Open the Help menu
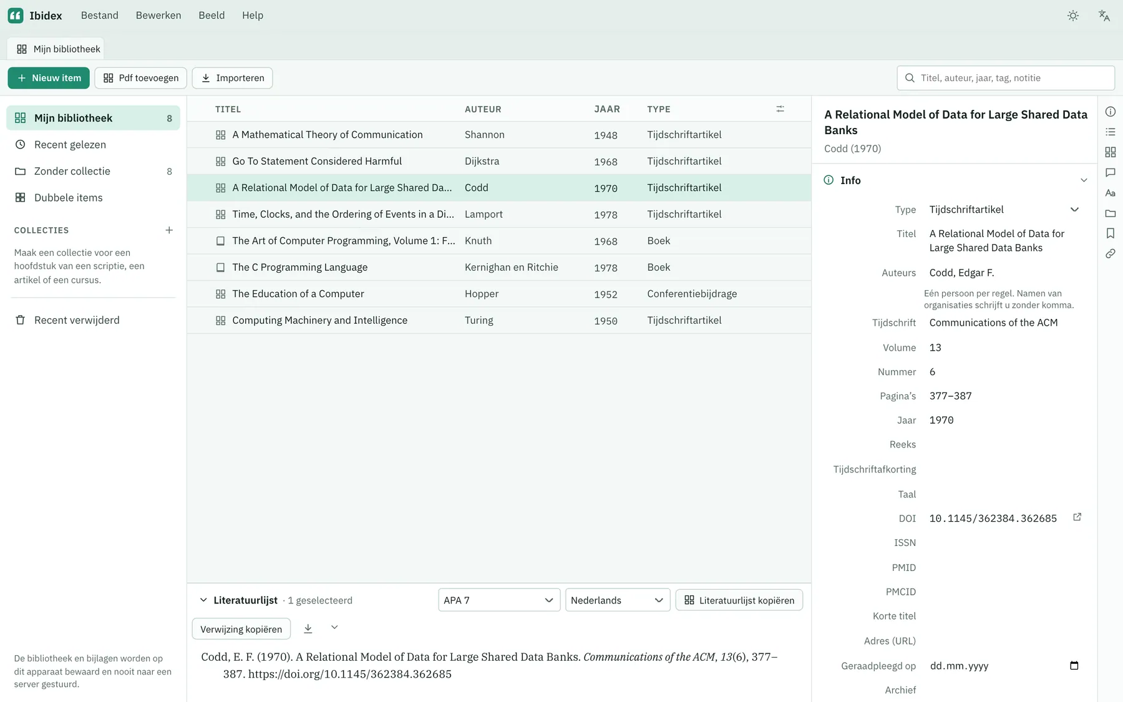The image size is (1123, 702). pos(253,16)
